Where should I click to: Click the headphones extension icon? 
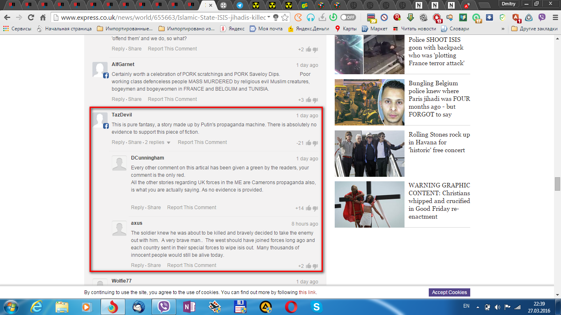(311, 18)
